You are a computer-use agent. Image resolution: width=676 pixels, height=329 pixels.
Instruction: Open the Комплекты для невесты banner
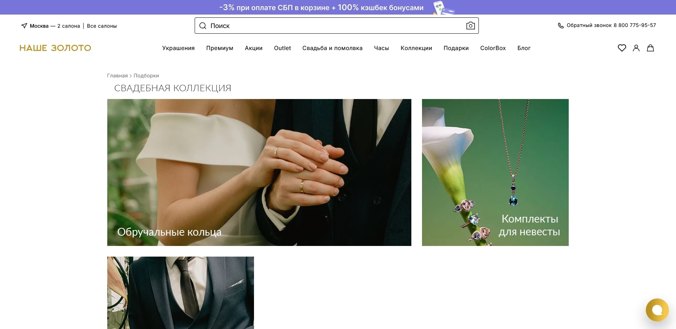[495, 172]
